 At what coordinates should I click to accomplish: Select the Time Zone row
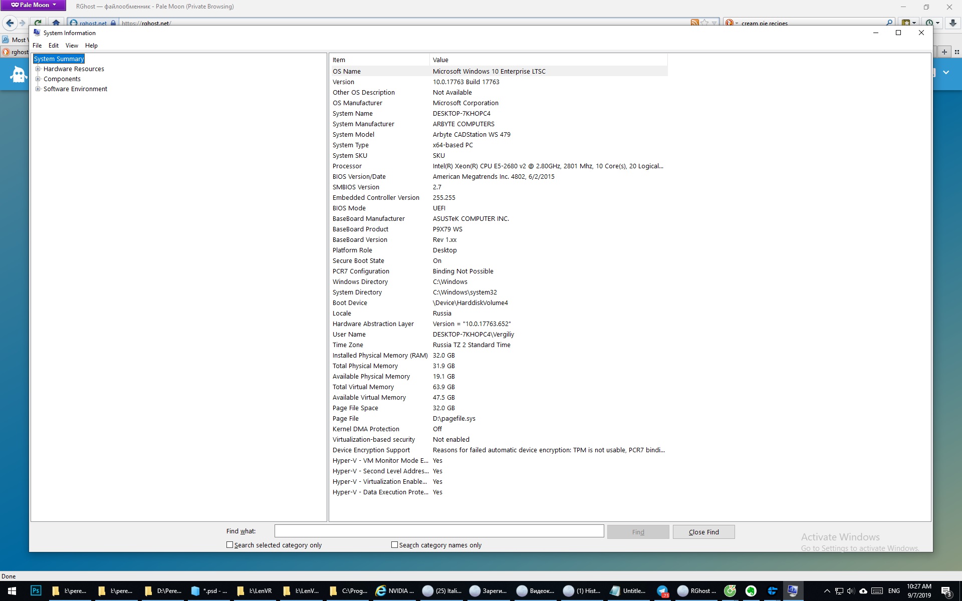(499, 345)
